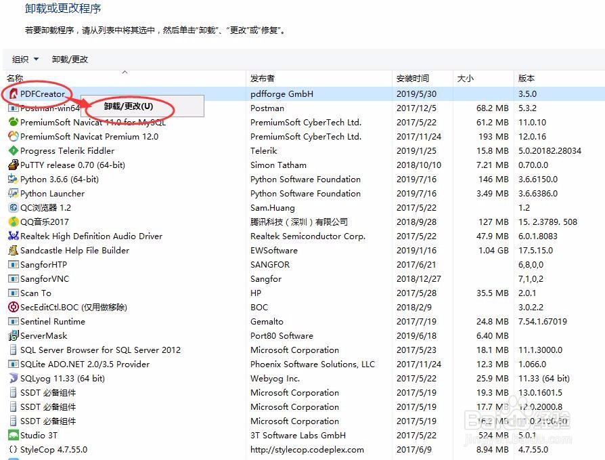Sort by the 名称 column header
Image resolution: width=605 pixels, height=460 pixels.
click(x=15, y=79)
